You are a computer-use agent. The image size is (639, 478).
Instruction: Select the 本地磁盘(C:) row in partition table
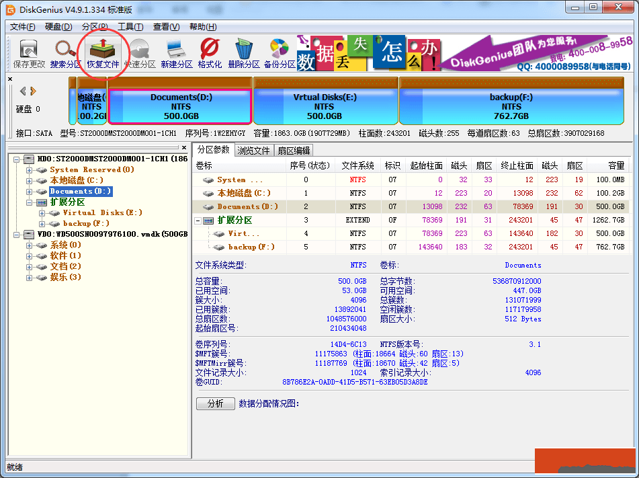tap(412, 193)
